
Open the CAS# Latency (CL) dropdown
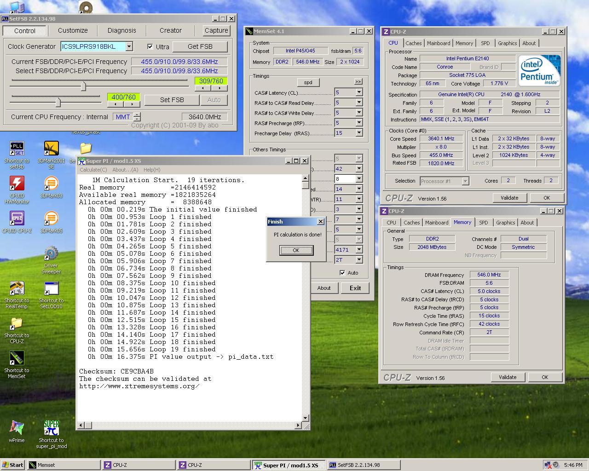(359, 92)
